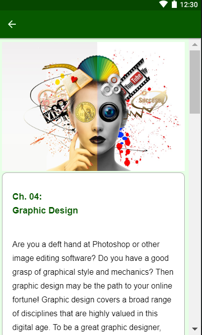Viewport: 202px width, 335px height.
Task: Click the YouTube filmstrip graphic
Action: click(x=134, y=80)
